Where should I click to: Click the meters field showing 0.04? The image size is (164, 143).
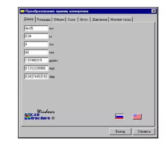(36, 36)
